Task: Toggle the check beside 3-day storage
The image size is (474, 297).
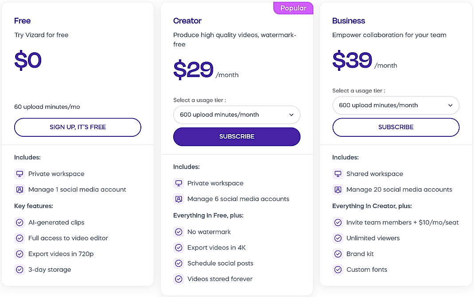Action: click(x=19, y=269)
